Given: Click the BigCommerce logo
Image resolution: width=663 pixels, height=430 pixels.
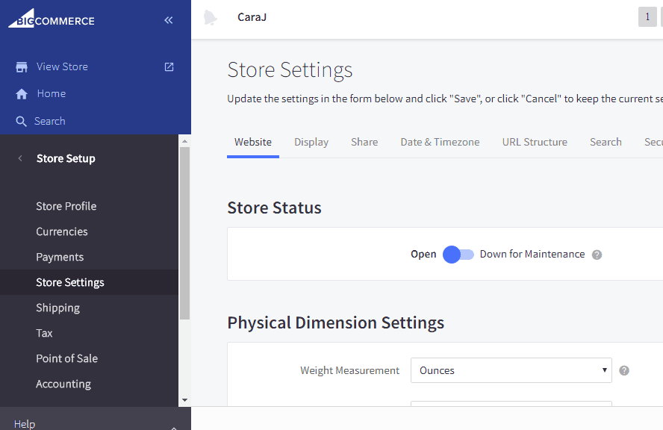Looking at the screenshot, I should click(52, 19).
